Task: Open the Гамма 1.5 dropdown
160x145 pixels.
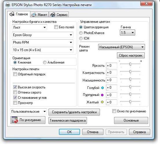Action: [127, 33]
